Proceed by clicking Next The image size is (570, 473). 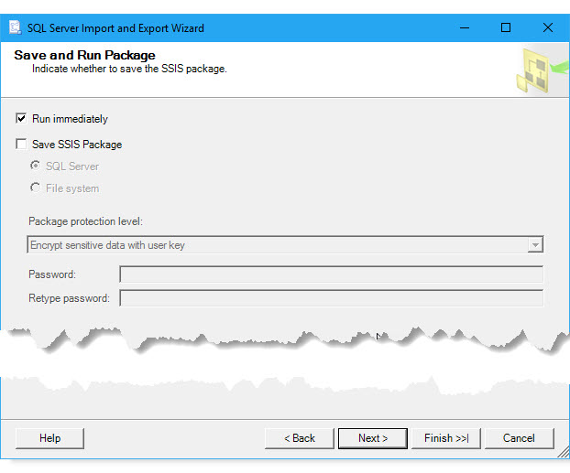[x=372, y=438]
